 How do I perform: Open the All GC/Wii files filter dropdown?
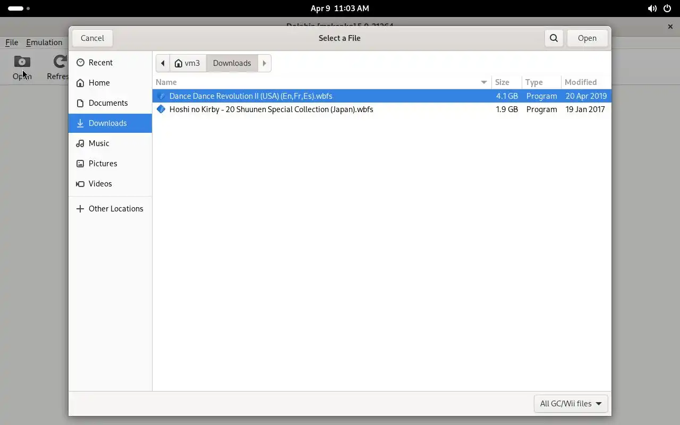571,404
